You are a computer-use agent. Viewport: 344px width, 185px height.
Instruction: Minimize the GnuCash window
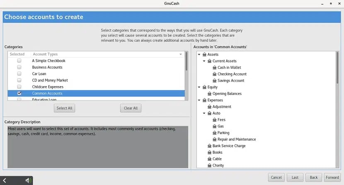tap(322, 4)
